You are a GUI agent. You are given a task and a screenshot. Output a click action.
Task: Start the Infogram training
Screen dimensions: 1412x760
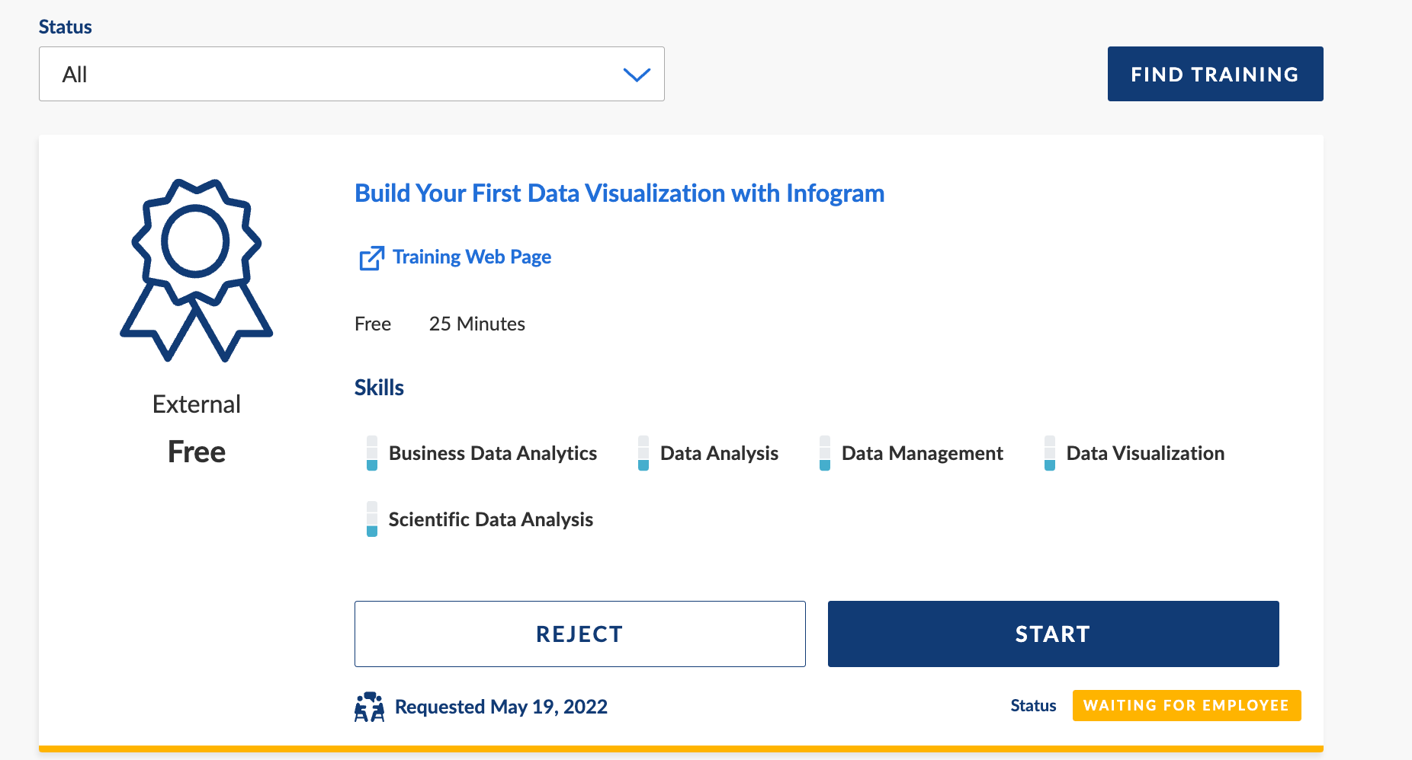(1054, 634)
